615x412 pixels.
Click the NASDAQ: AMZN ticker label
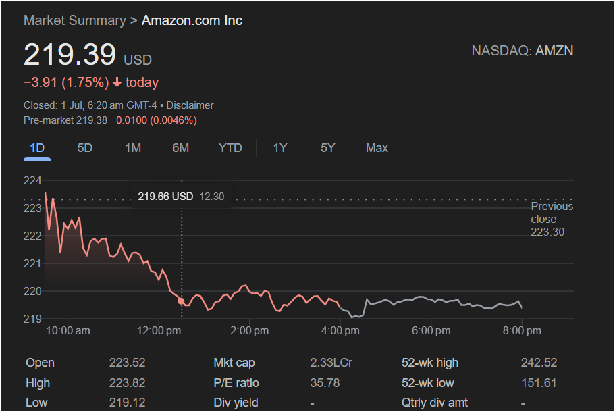pos(523,51)
